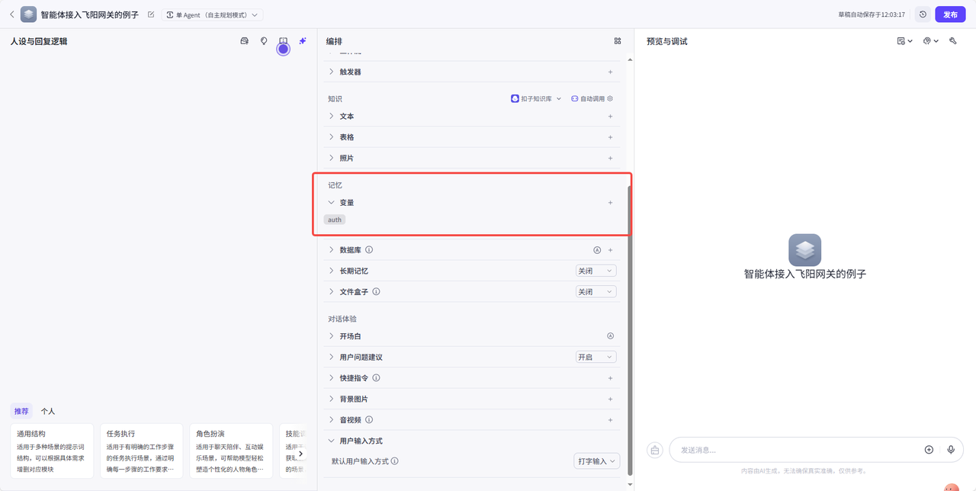Open the 长期记忆 关闭 dropdown
Viewport: 976px width, 491px height.
[596, 270]
